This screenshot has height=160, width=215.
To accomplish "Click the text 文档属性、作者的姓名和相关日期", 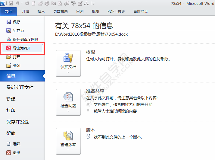I will click(123, 105).
